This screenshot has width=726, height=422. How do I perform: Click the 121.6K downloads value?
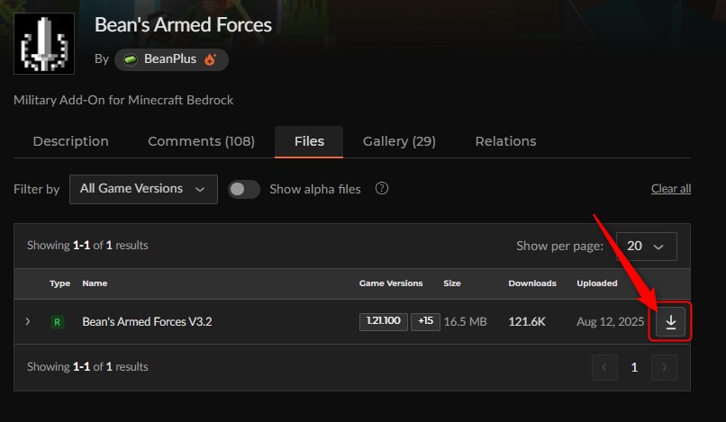click(x=527, y=321)
